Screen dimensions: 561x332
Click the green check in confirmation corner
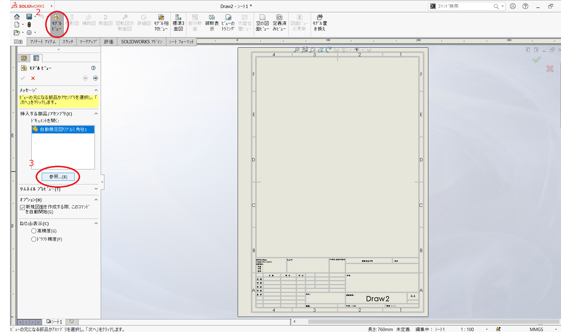tap(537, 60)
